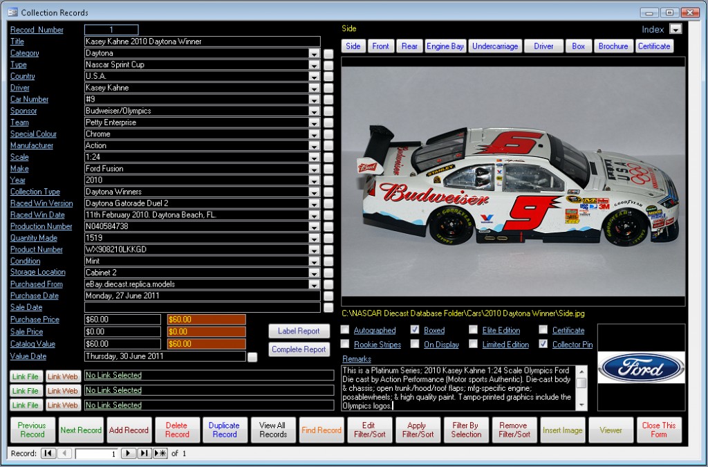Switch to the Undercarriage view
Screen dimensions: 708x467
click(495, 46)
